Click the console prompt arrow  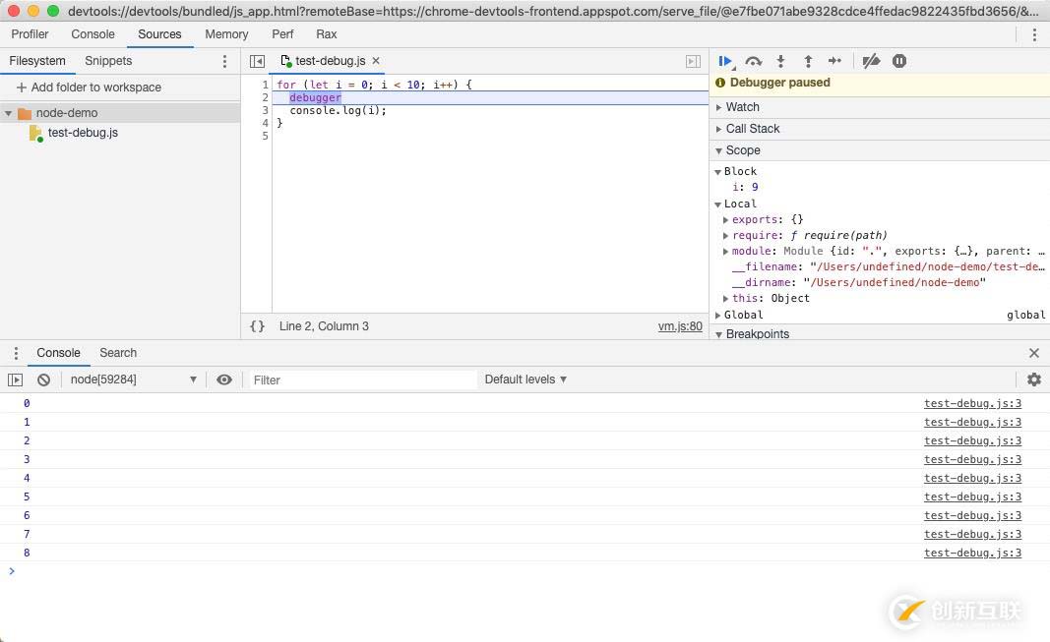click(x=12, y=571)
